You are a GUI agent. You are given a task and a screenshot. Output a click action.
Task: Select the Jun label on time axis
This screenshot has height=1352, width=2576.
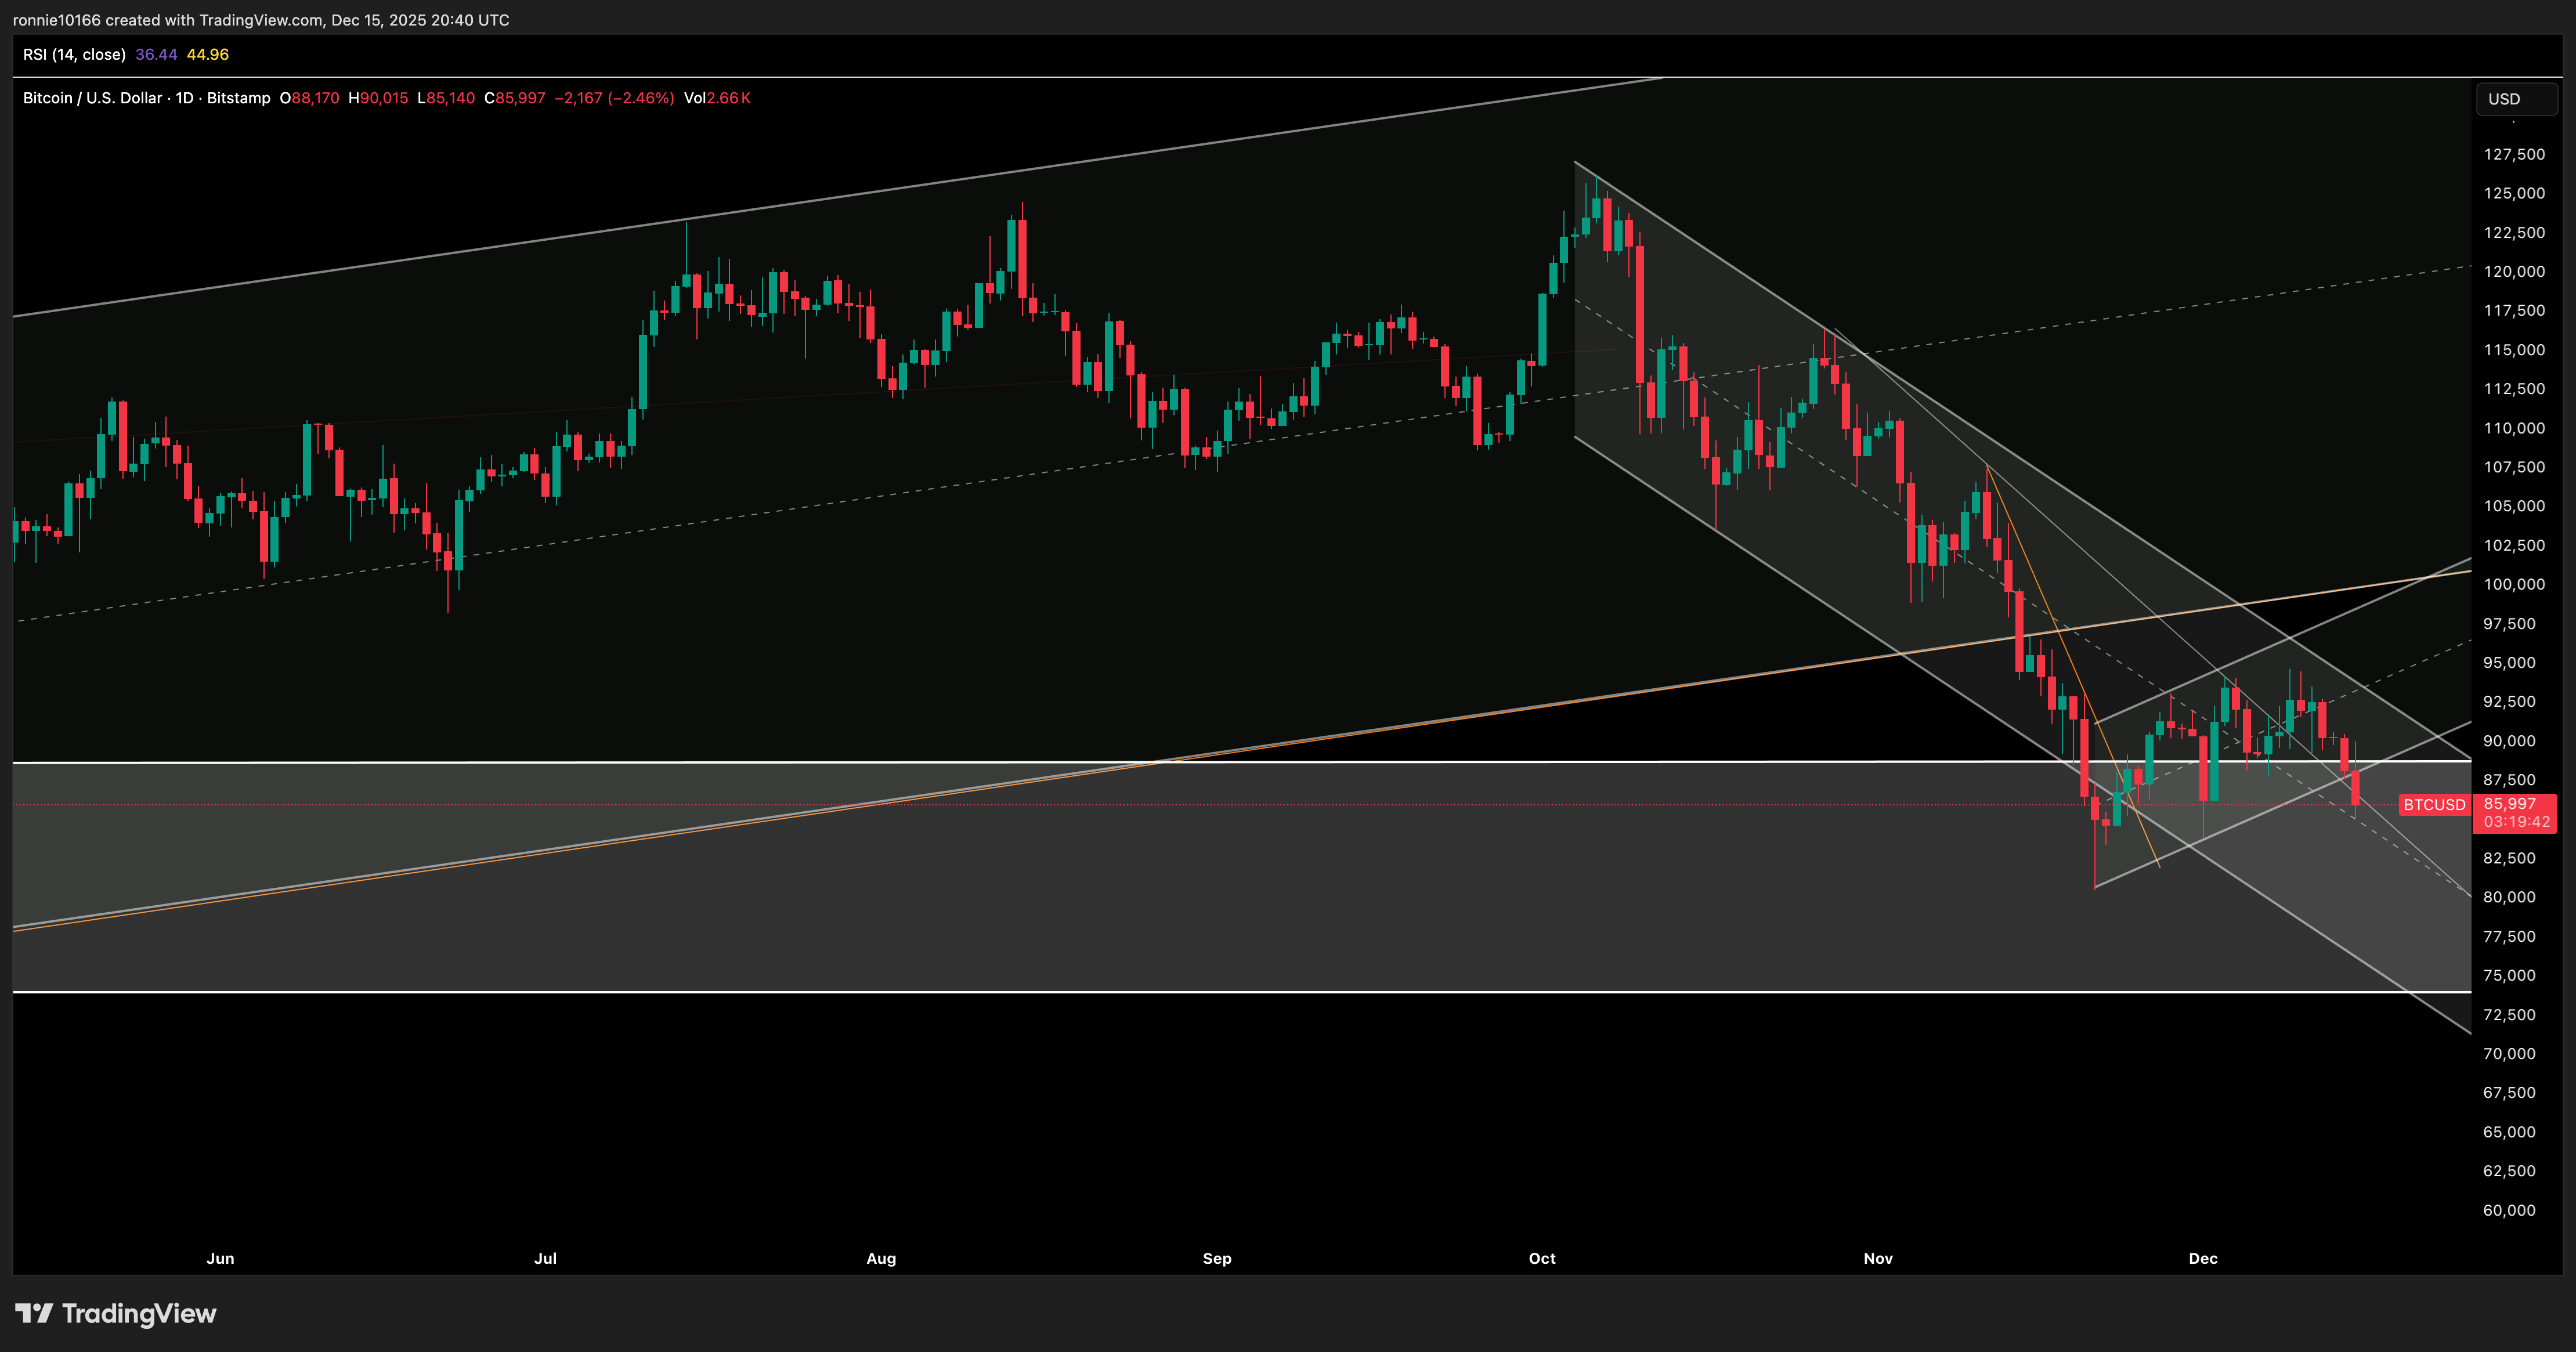(220, 1258)
